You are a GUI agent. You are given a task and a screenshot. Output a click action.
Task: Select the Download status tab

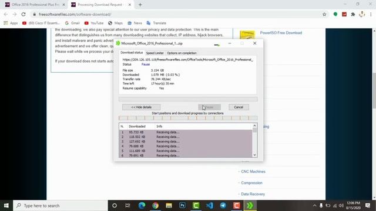[x=132, y=53]
